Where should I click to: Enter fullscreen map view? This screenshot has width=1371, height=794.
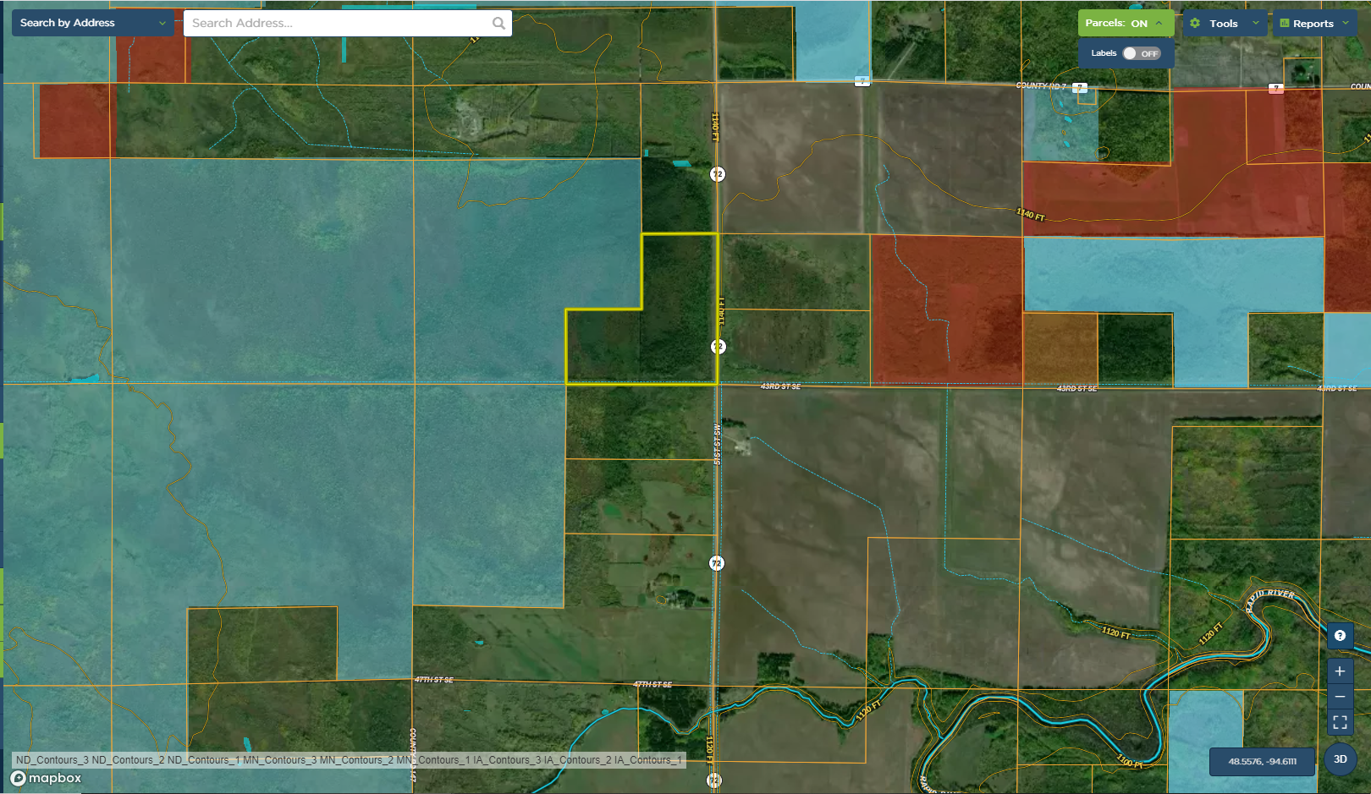pos(1340,722)
